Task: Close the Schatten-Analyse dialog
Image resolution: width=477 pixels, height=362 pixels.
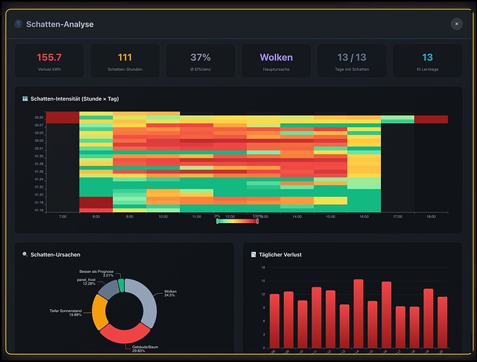Action: [456, 24]
